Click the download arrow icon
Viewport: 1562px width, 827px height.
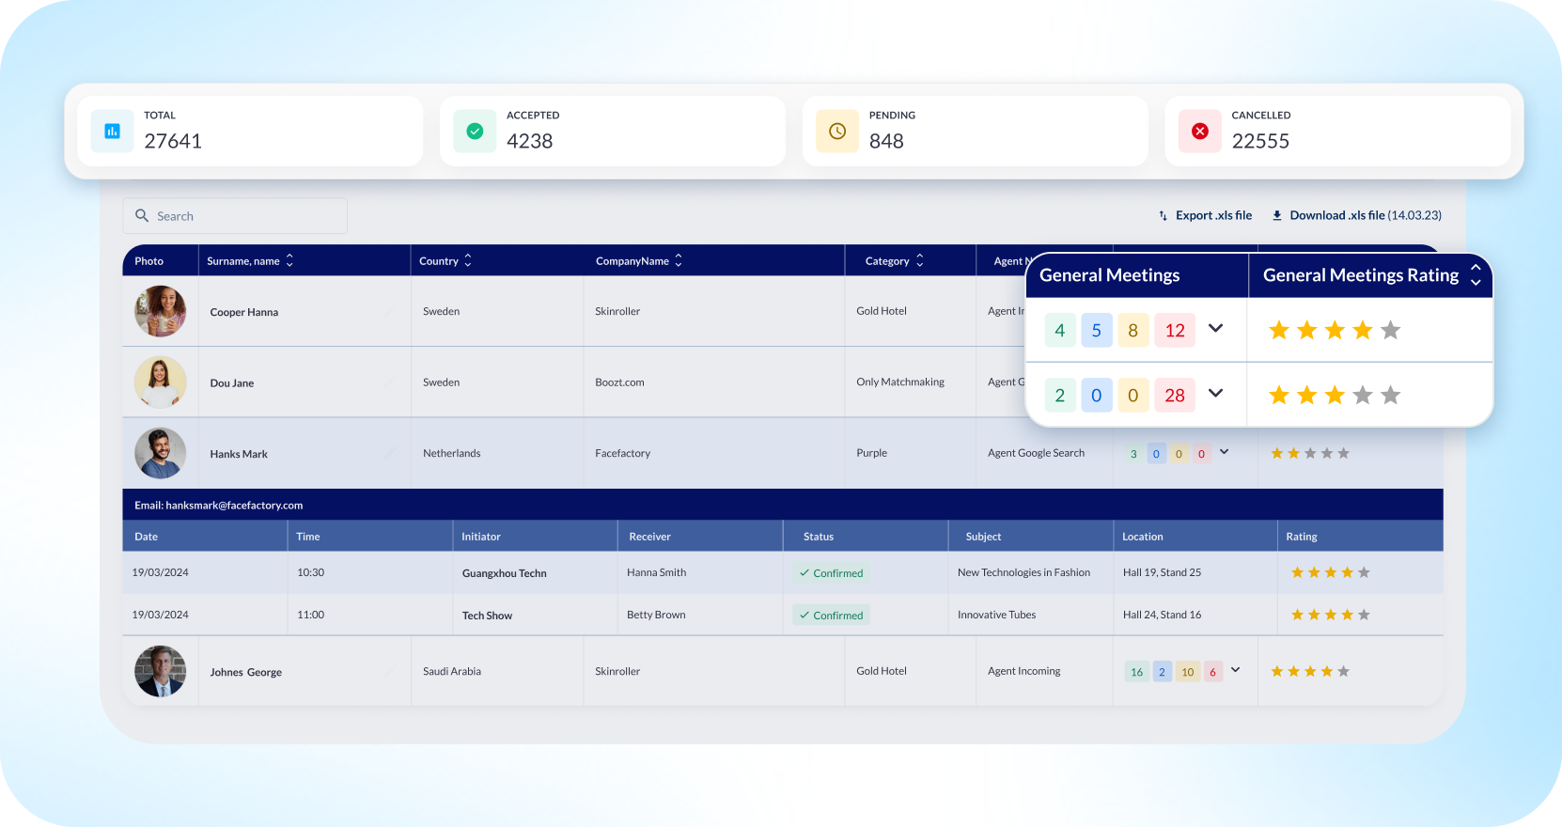1277,216
